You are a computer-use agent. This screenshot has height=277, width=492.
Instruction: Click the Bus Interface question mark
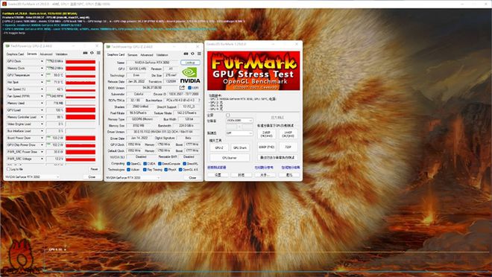(x=199, y=101)
